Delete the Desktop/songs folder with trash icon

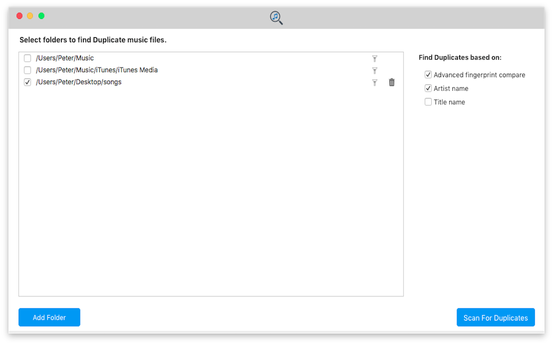(x=392, y=82)
